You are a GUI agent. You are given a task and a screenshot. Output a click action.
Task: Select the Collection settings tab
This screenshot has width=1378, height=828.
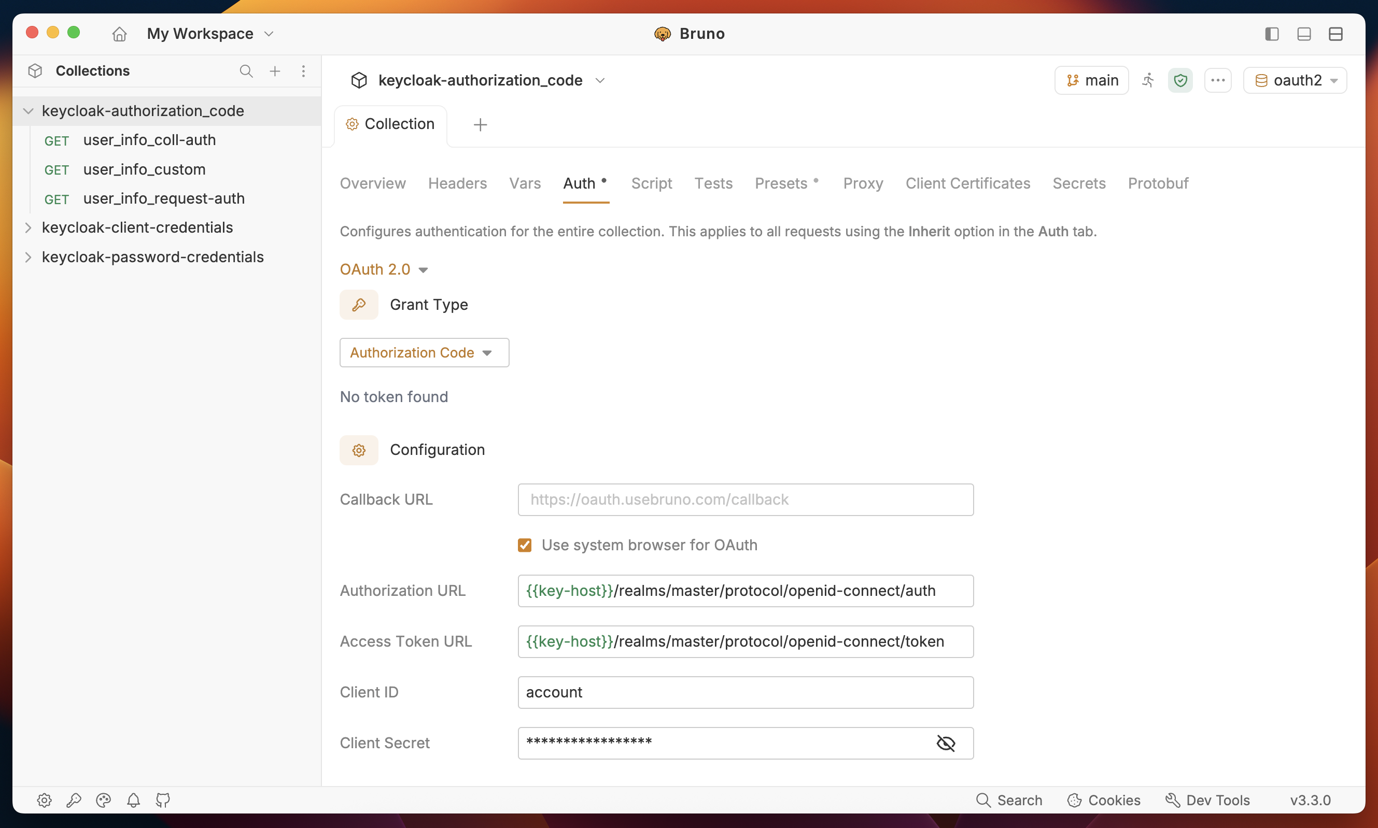click(391, 124)
